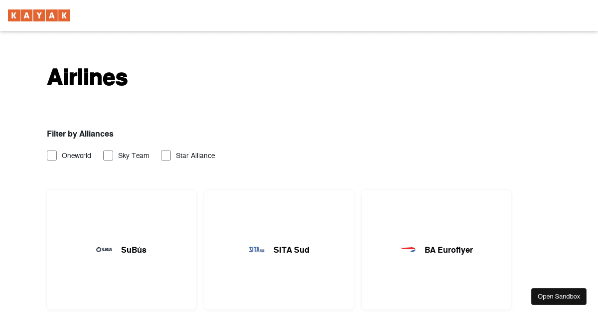Click the Oneworld filter label text
This screenshot has width=598, height=314.
76,156
